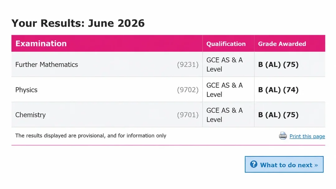Click the Your Results: June 2026 heading
Viewport: 336px width, 189px height.
pos(78,23)
